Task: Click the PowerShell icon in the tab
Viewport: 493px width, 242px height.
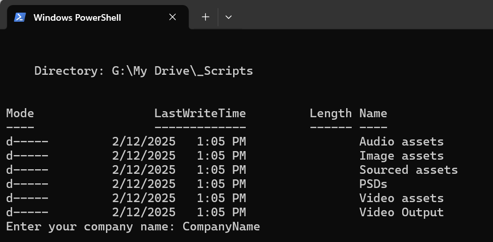Action: tap(20, 17)
